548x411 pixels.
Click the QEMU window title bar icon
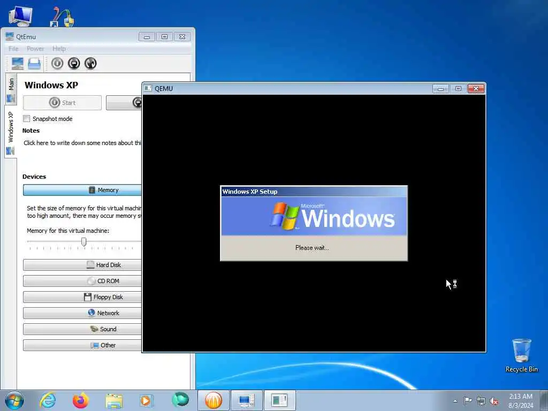coord(148,88)
